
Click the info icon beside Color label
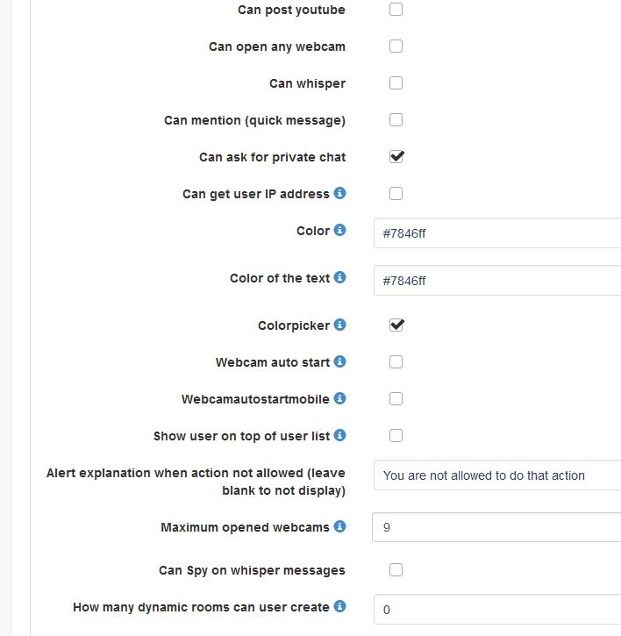340,230
